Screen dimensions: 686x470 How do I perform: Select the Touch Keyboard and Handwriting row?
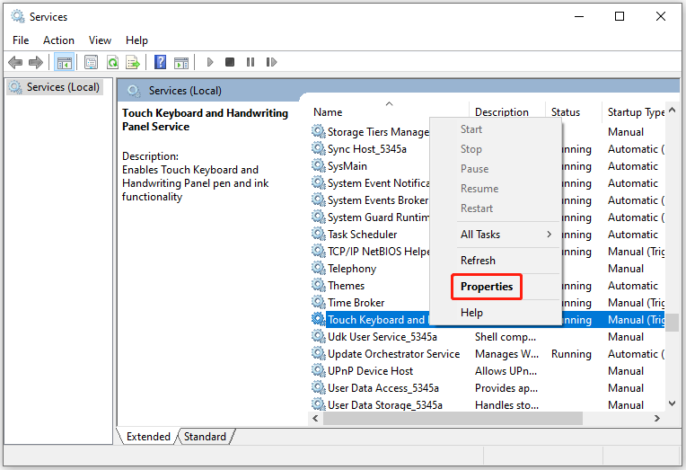pyautogui.click(x=488, y=319)
